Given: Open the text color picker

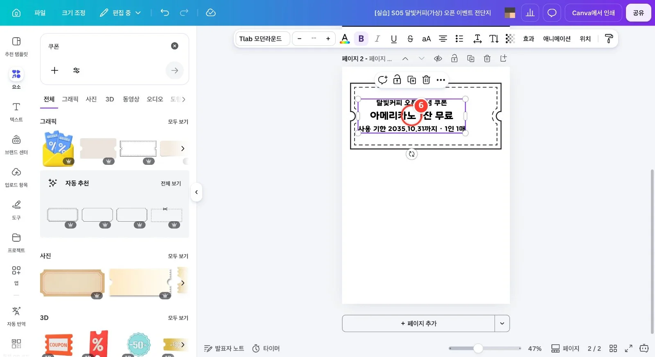Looking at the screenshot, I should click(345, 38).
